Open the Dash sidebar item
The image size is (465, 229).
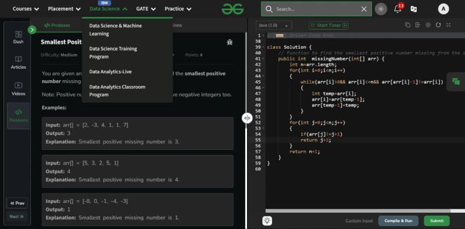tap(19, 37)
